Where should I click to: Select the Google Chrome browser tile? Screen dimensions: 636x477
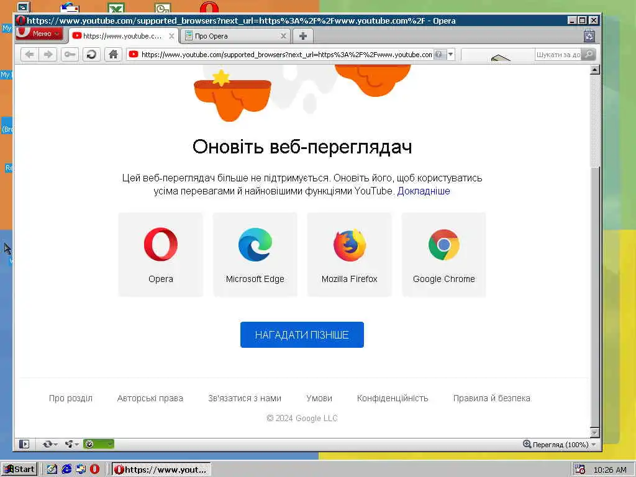(443, 254)
